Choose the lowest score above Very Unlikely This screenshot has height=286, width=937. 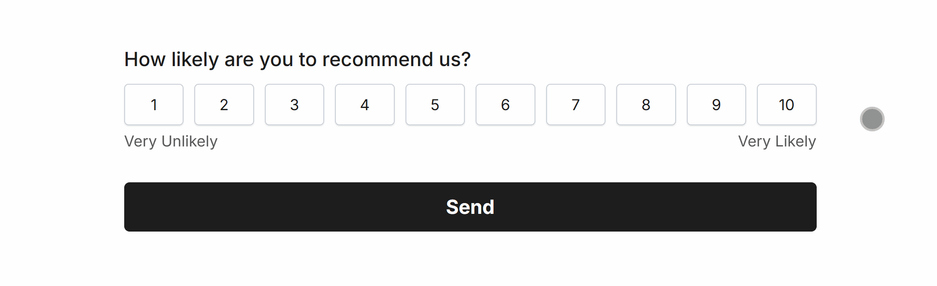click(x=154, y=105)
